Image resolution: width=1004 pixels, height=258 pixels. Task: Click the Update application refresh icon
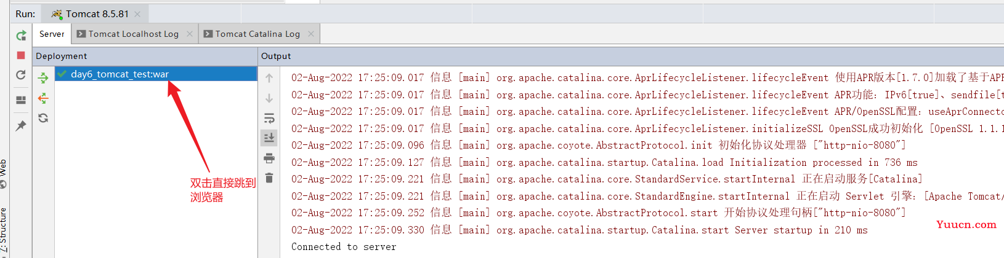[x=21, y=75]
